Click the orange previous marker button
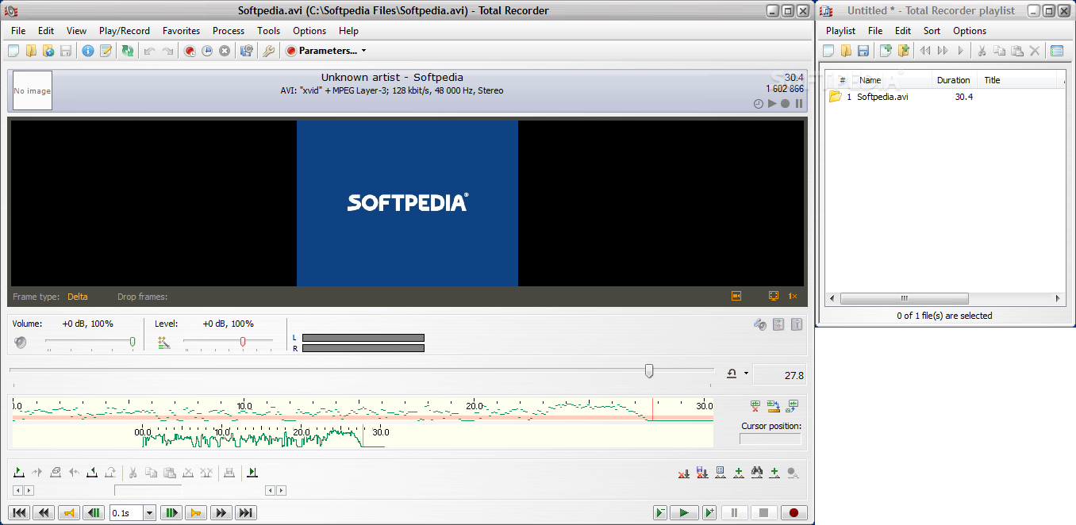This screenshot has height=525, width=1076. (69, 513)
